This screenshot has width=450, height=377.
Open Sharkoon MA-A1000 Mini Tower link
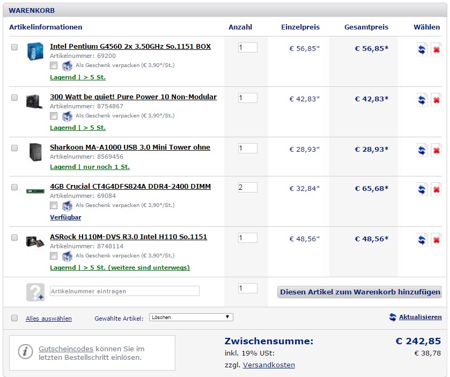coord(130,147)
